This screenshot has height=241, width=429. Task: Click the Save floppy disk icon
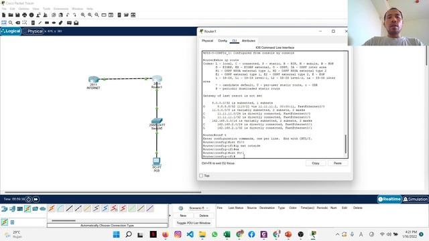pos(17,15)
